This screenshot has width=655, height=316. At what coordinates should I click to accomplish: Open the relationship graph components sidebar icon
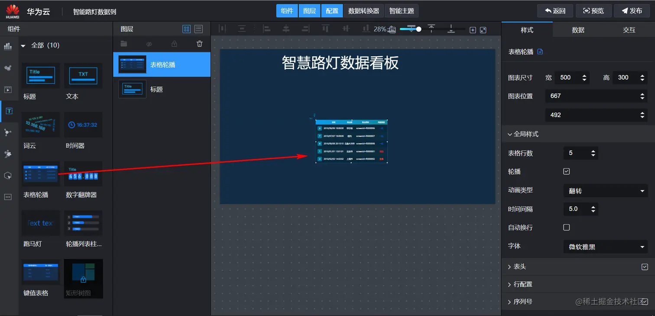(8, 133)
